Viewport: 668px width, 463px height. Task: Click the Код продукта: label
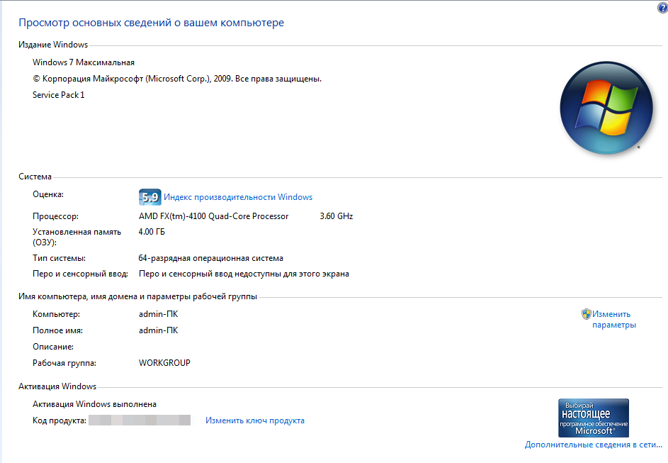click(x=60, y=420)
